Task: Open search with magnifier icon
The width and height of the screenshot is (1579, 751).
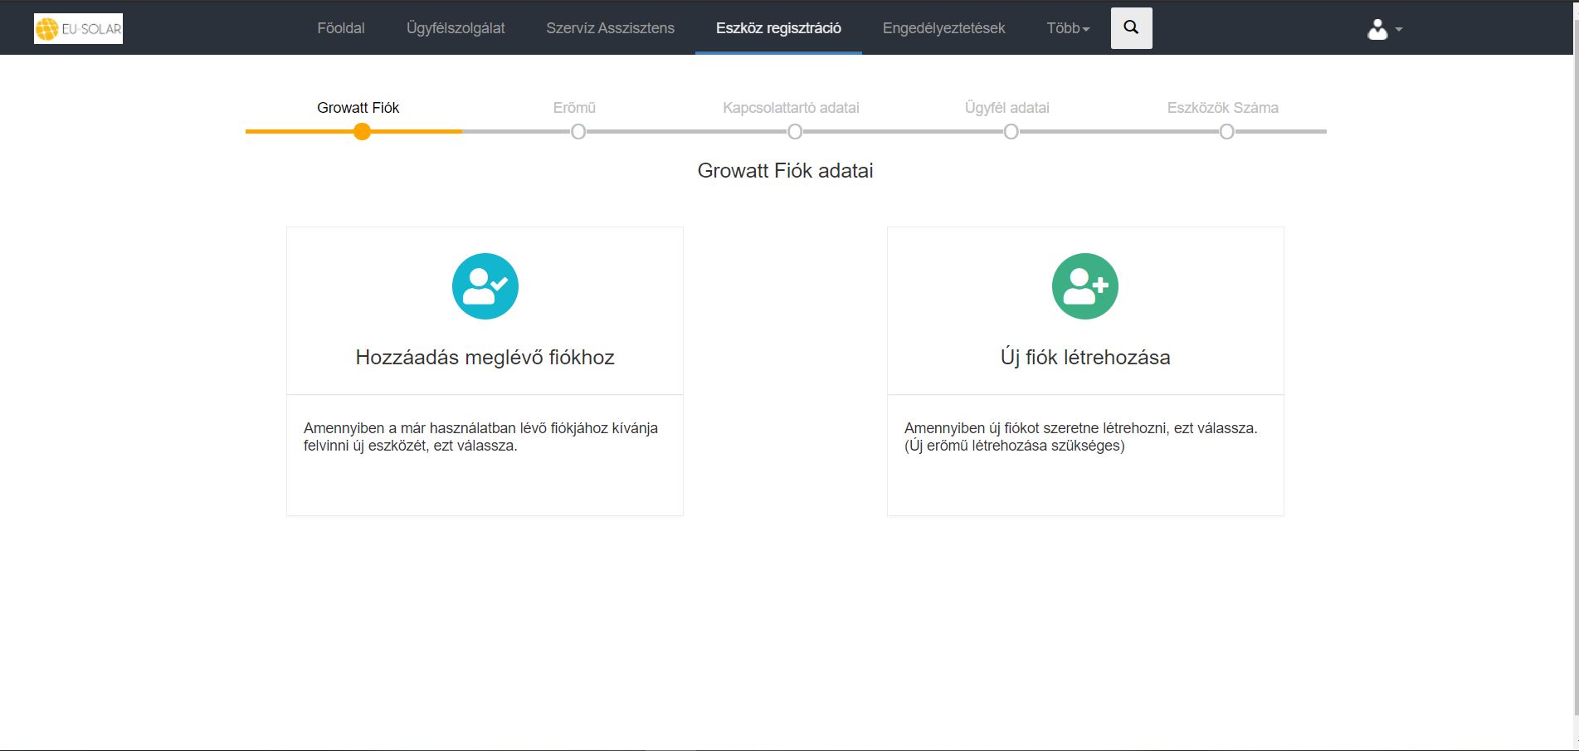Action: point(1131,28)
